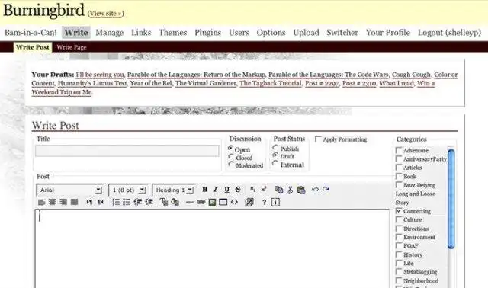The height and width of the screenshot is (288, 488).
Task: Insert a horizontal rule
Action: coord(190,203)
